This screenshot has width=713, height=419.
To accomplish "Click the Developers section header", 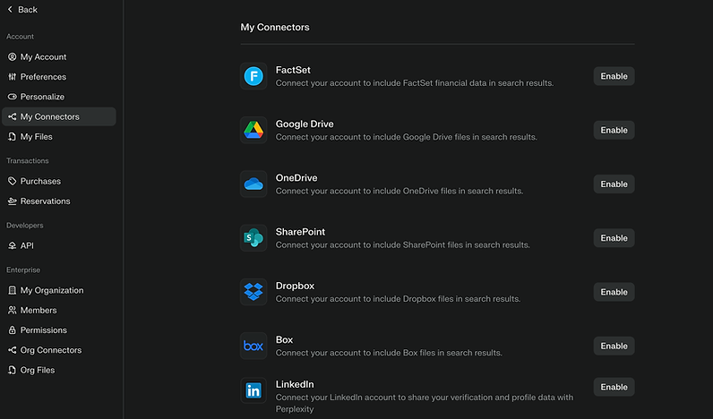I will point(24,226).
